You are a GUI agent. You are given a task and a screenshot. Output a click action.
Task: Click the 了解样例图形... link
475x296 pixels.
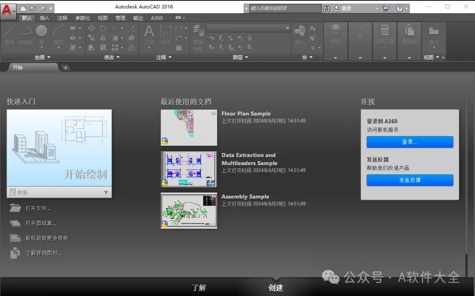43,253
